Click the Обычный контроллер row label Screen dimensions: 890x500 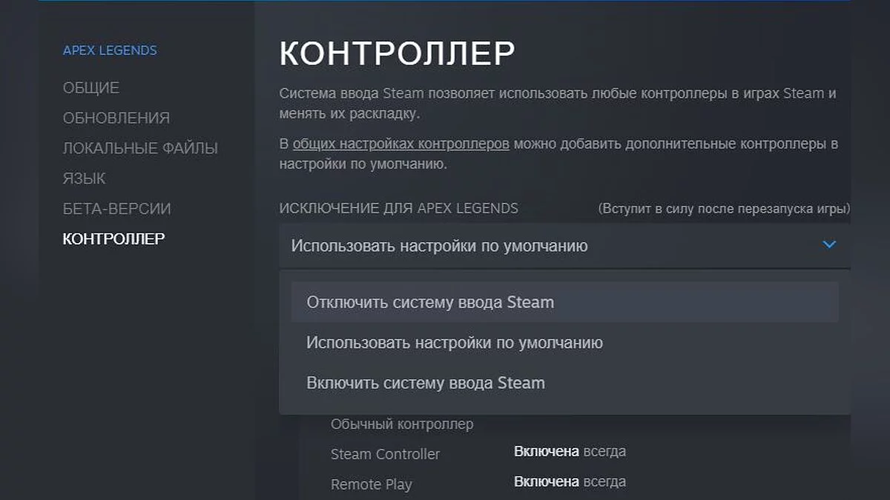click(402, 424)
